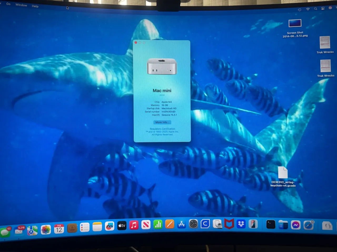Click the Sequoia 15.3.1 macOS version
This screenshot has height=252, width=337.
click(169, 115)
